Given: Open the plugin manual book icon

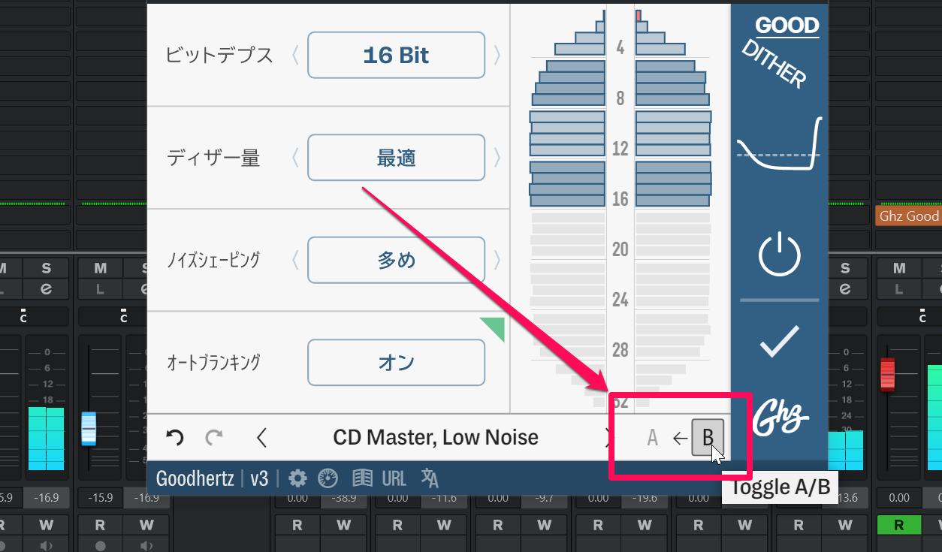Looking at the screenshot, I should pyautogui.click(x=363, y=478).
